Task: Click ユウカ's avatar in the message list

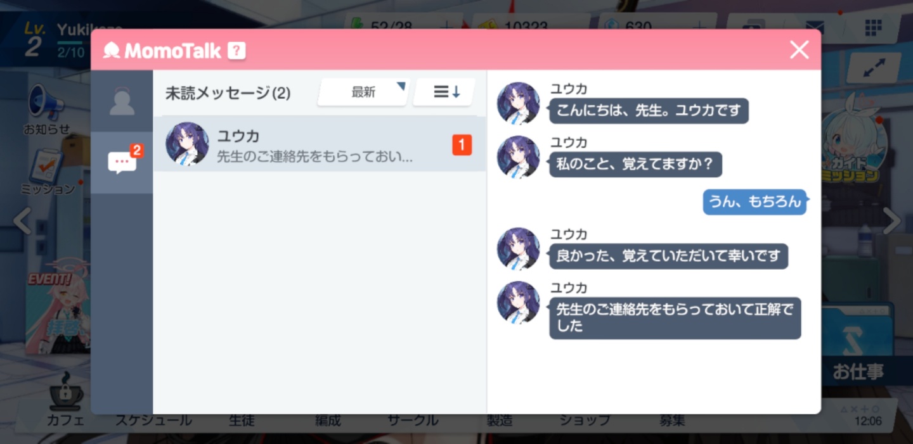Action: 187,144
